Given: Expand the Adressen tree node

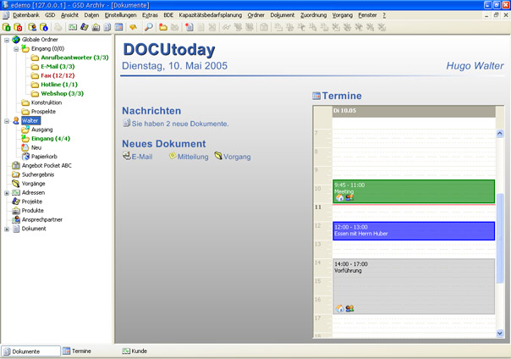Looking at the screenshot, I should click(7, 193).
